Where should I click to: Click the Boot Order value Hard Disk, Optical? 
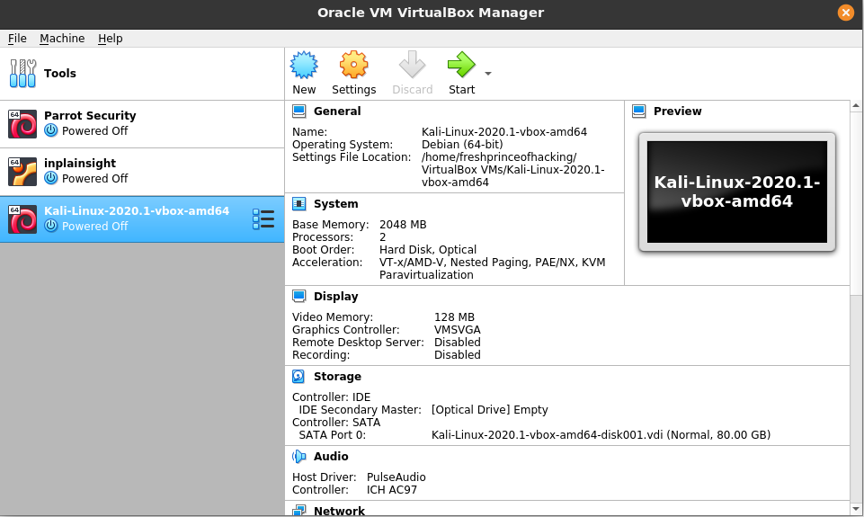coord(428,250)
